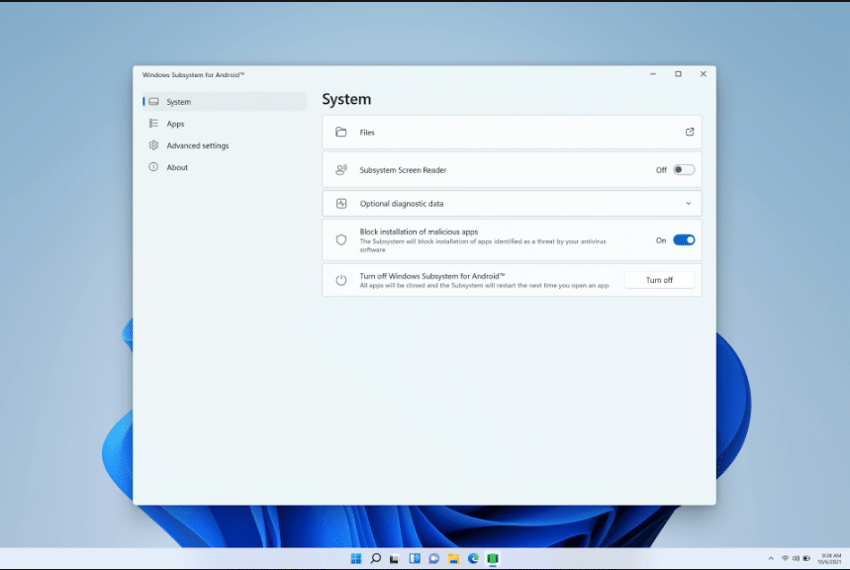Click the power icon beside Turn off Subsystem
Image resolution: width=850 pixels, height=570 pixels.
[341, 280]
